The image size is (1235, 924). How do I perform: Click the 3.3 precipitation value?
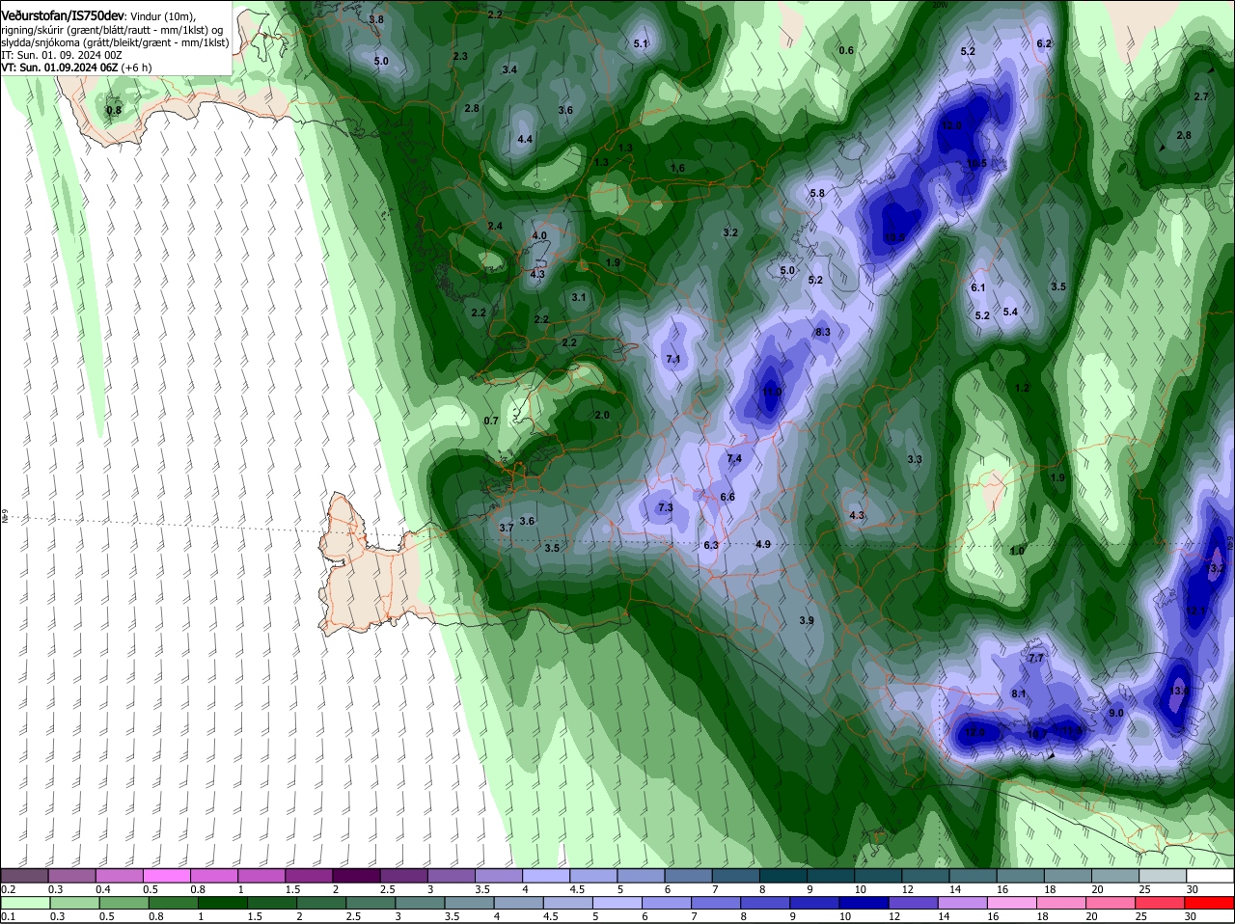915,459
